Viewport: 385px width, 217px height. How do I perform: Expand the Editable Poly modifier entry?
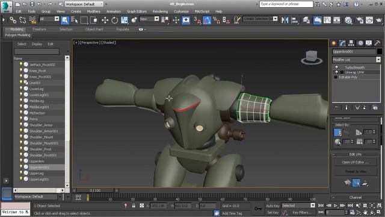[x=336, y=77]
